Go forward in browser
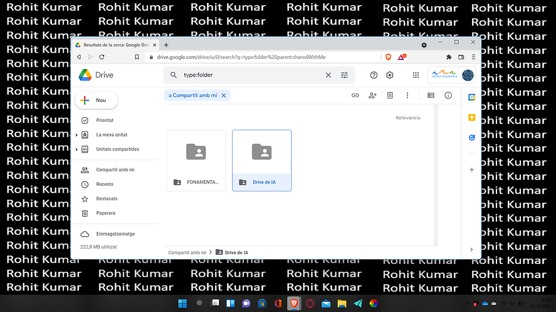The image size is (556, 312). (90, 57)
